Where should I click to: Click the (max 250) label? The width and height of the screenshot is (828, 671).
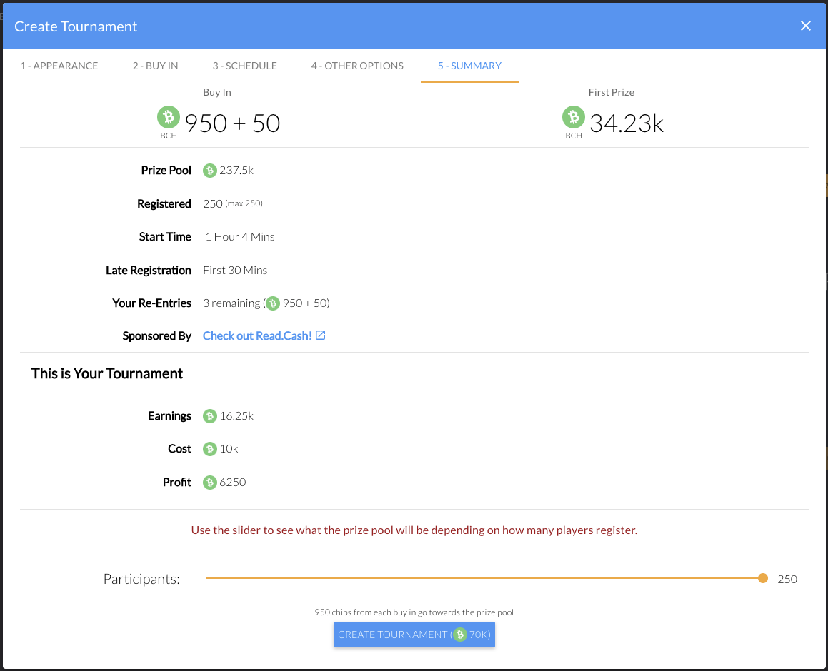(x=244, y=203)
